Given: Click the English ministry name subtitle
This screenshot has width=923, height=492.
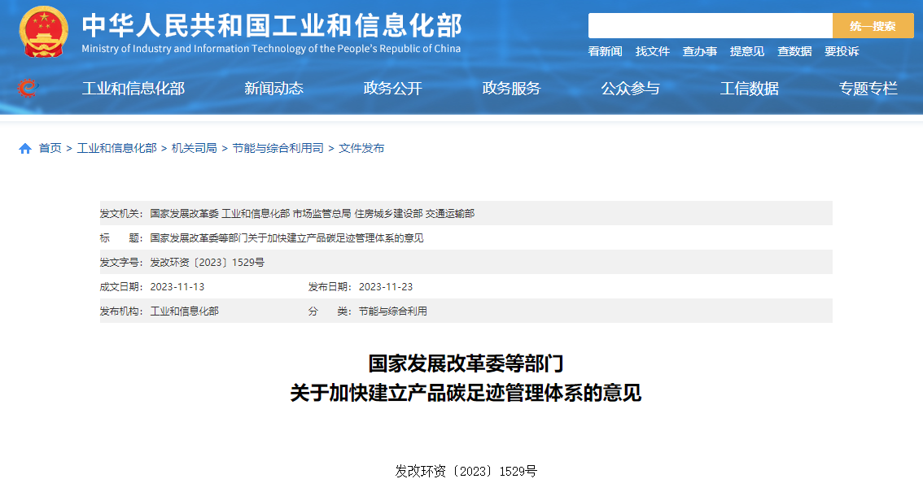Looking at the screenshot, I should (x=271, y=49).
